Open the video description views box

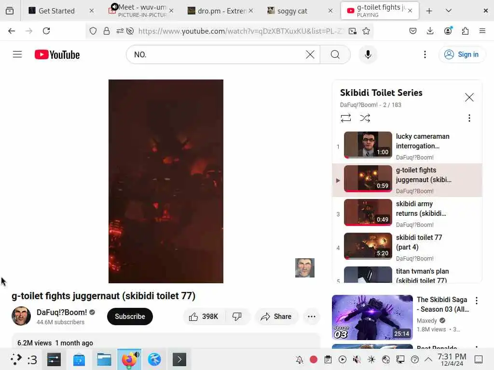(x=166, y=342)
